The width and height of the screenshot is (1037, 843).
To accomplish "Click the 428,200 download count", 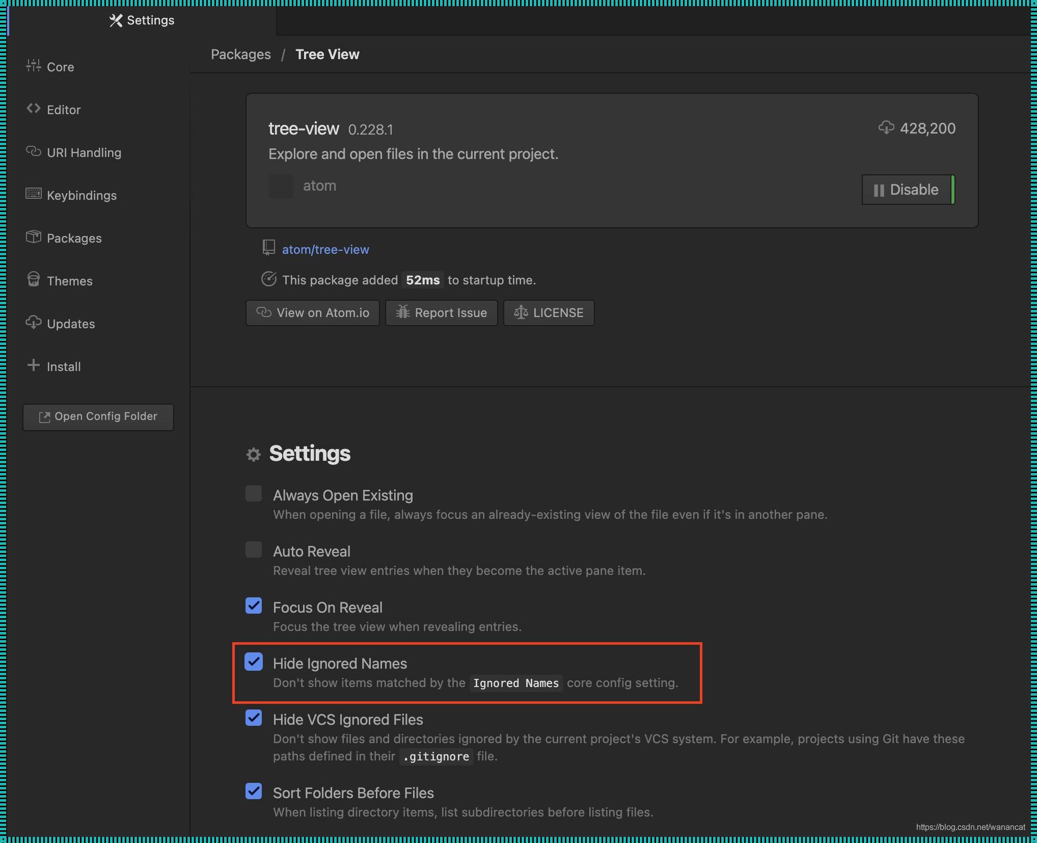I will click(927, 128).
